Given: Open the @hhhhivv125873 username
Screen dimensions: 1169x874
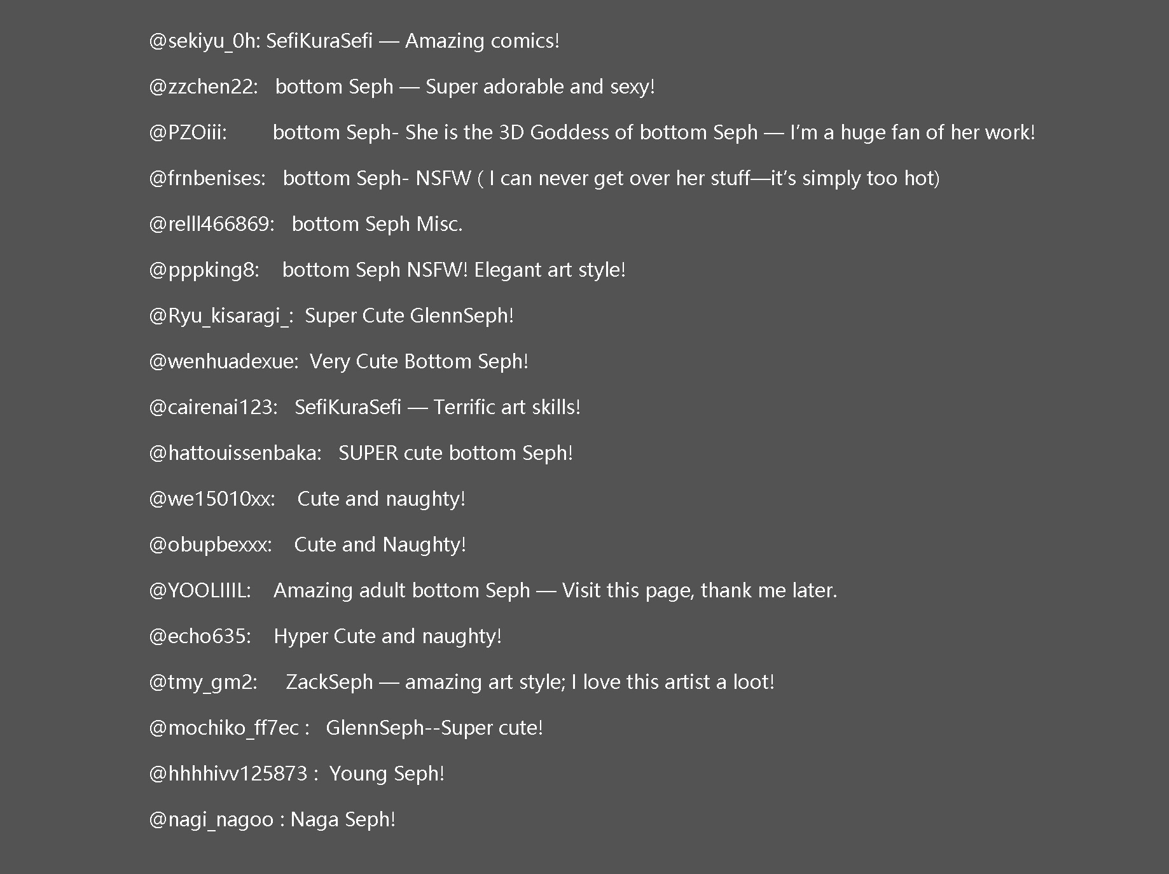Looking at the screenshot, I should pyautogui.click(x=228, y=774).
